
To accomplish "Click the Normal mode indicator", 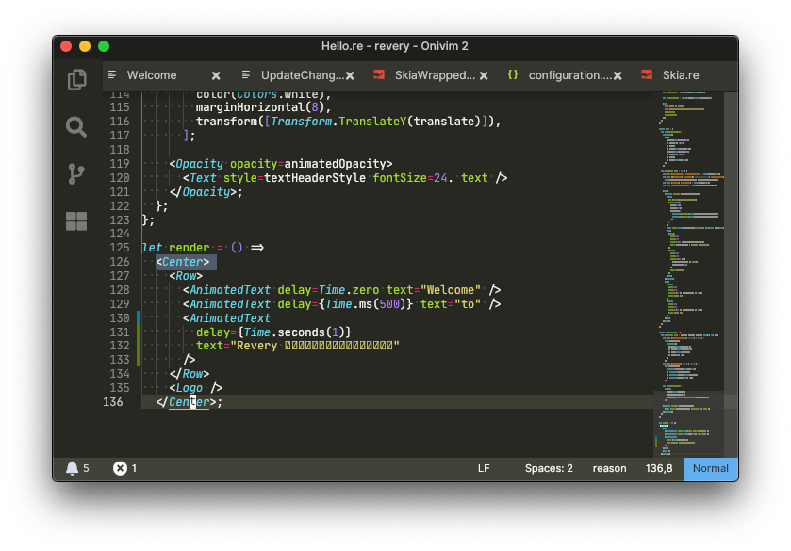I will click(x=710, y=468).
